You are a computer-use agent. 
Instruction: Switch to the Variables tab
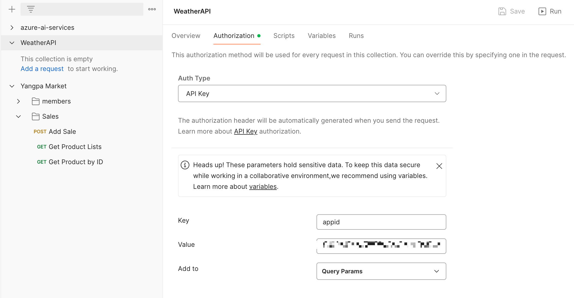[322, 36]
